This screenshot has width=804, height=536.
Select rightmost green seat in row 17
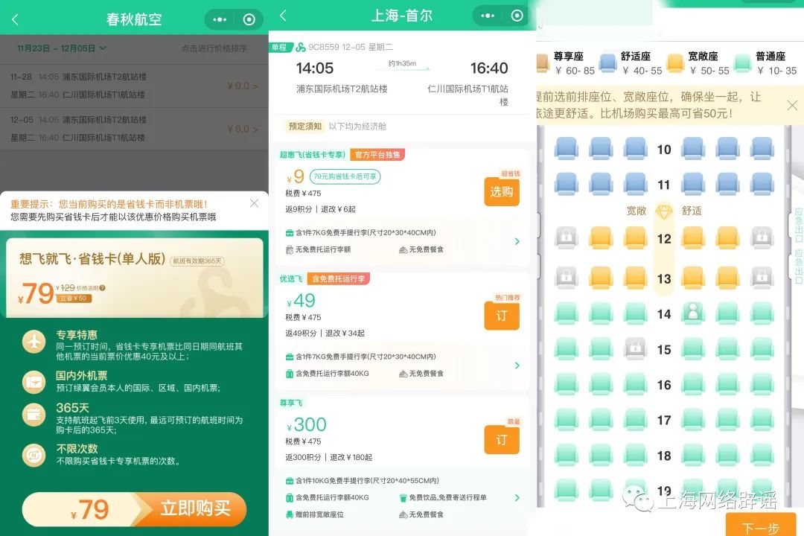point(762,420)
